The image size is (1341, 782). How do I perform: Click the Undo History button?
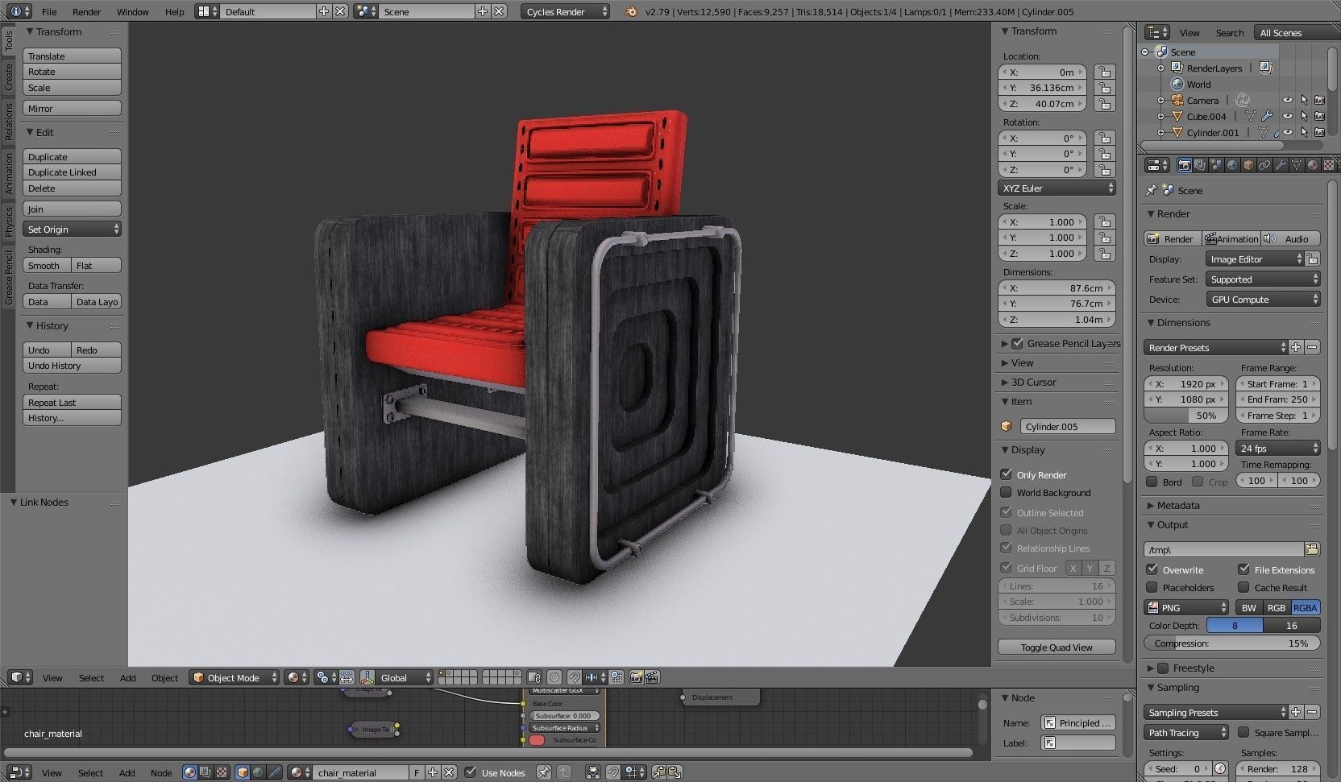point(72,365)
